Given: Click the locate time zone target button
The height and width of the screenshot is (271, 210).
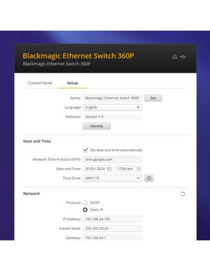Looking at the screenshot, I should tap(149, 178).
